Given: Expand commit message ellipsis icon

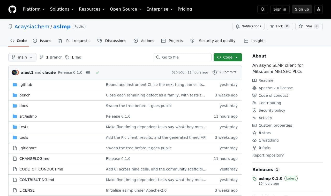Looking at the screenshot, I should pyautogui.click(x=88, y=72).
